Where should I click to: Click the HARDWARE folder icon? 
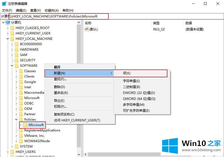(x=17, y=50)
